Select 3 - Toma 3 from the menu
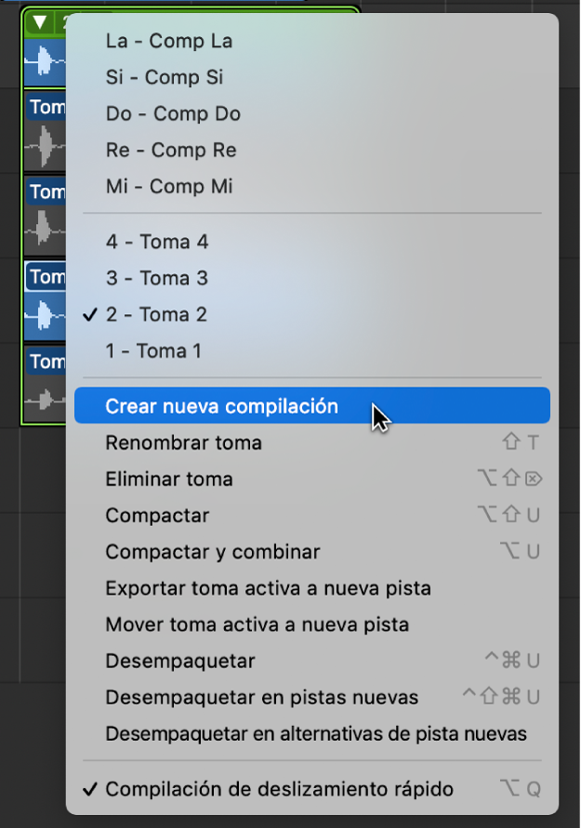The height and width of the screenshot is (828, 581). tap(156, 277)
